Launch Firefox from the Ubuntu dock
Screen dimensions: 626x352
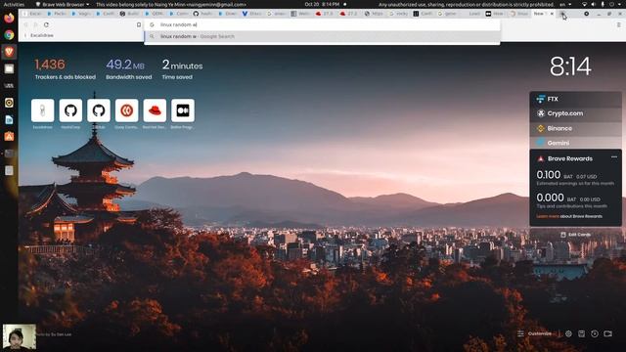(9, 18)
